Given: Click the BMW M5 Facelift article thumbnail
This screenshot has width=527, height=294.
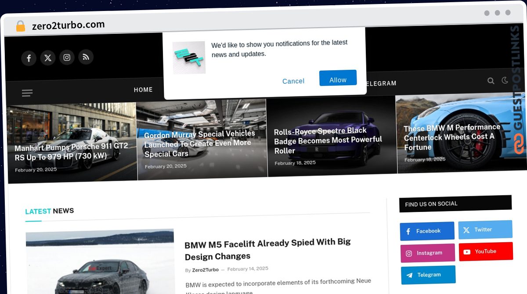Looking at the screenshot, I should pos(100,262).
